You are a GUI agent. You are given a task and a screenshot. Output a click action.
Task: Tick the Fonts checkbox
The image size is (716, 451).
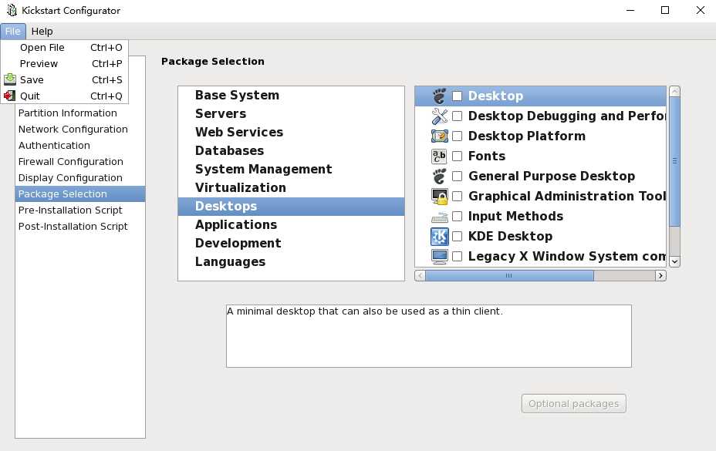coord(457,156)
